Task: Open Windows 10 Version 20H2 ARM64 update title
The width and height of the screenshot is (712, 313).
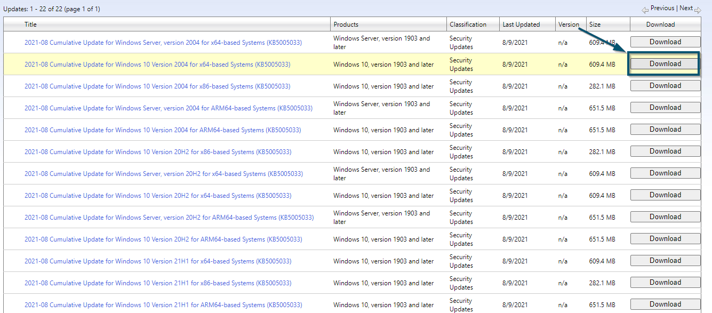Action: (x=163, y=239)
